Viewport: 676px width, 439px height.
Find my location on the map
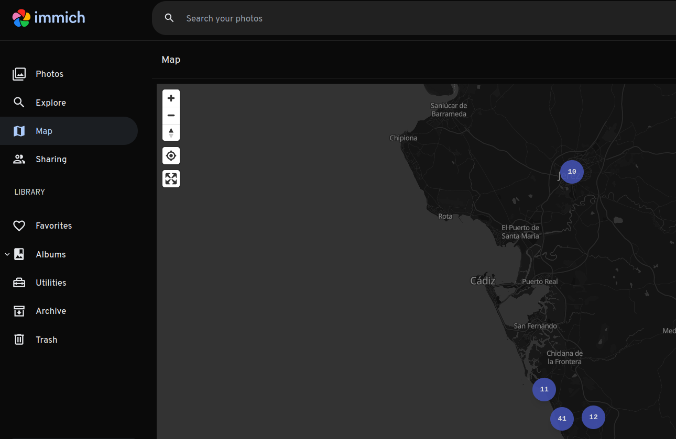coord(171,156)
